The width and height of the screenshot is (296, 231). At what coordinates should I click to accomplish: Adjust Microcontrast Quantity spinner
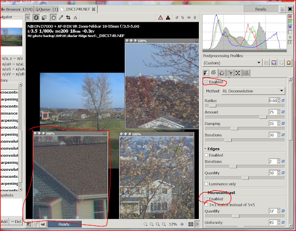click(x=279, y=211)
